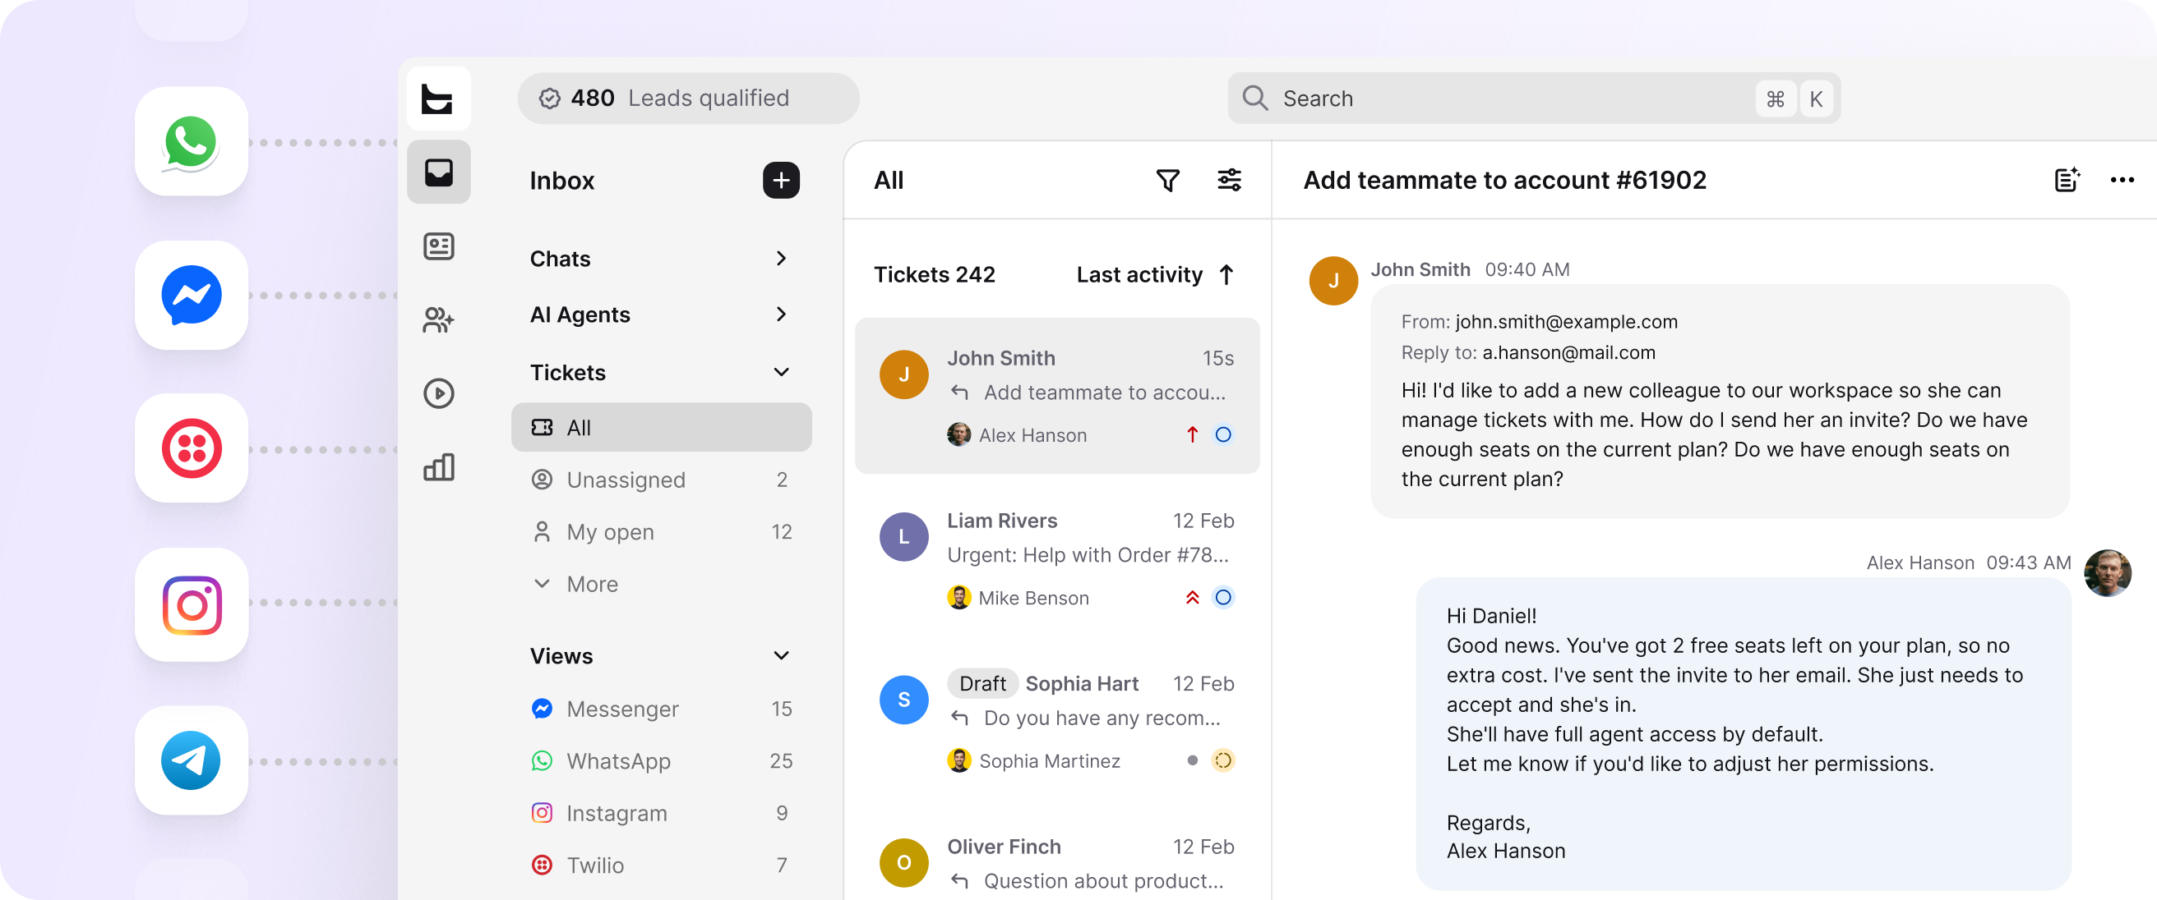Screen dimensions: 2157x900
Task: Click the ticket title Add teammate to account #61902
Action: tap(1503, 180)
